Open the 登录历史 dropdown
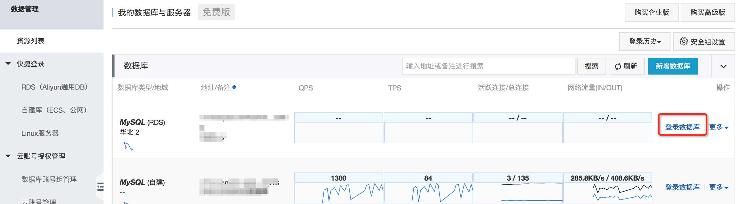The height and width of the screenshot is (204, 738). pos(645,42)
